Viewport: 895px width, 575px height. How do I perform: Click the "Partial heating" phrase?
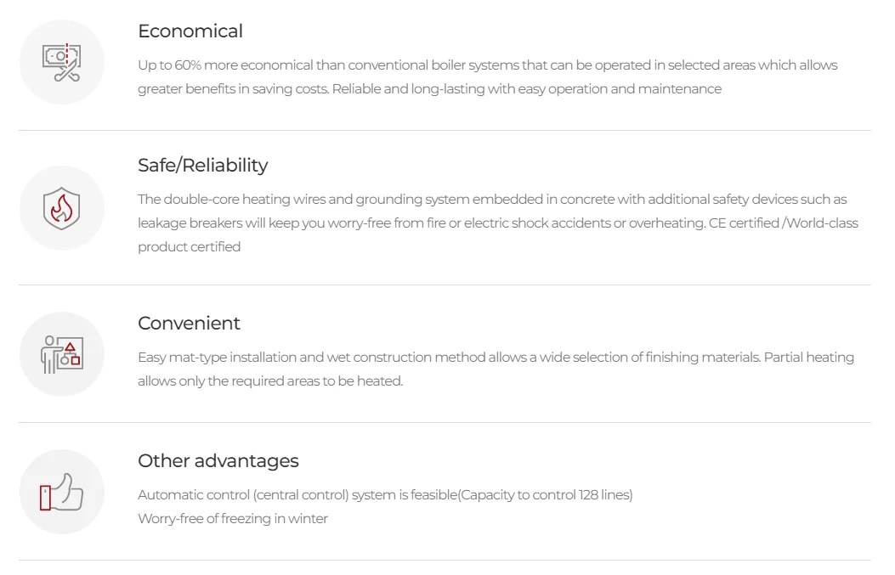point(808,358)
